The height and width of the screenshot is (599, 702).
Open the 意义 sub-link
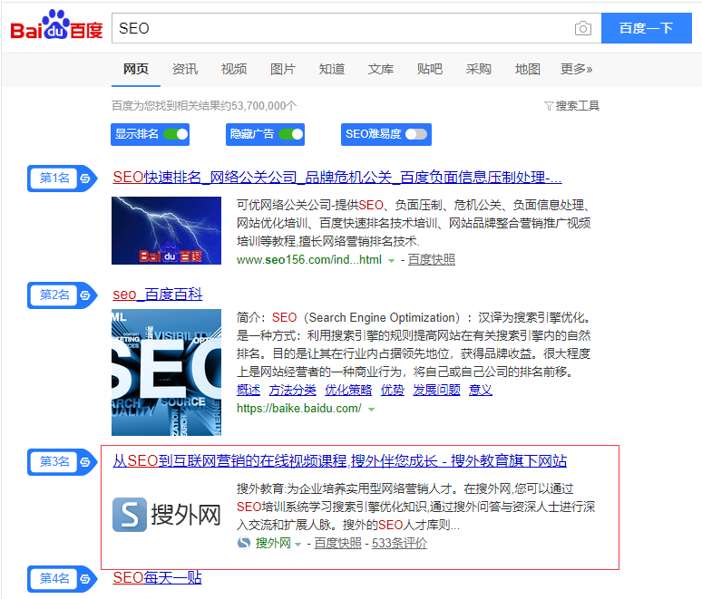click(x=481, y=390)
